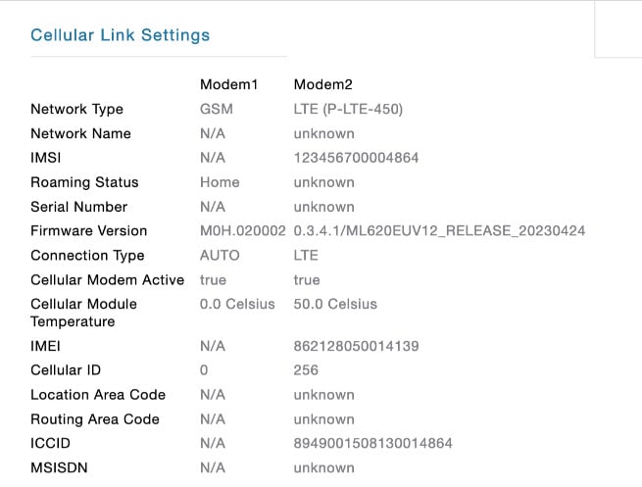Click the Cellular ID value 256
Screen dimensions: 642x487
tap(306, 370)
